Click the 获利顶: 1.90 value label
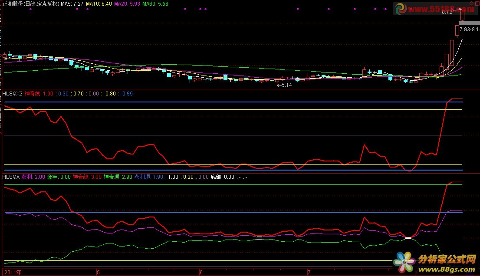Screen dimensions: 480x276 [149, 177]
